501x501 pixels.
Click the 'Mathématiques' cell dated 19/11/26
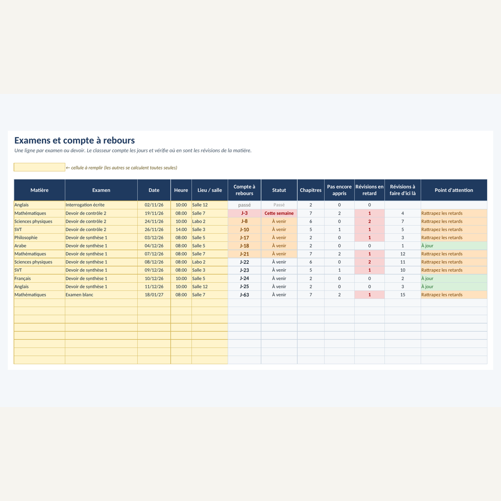tap(40, 213)
